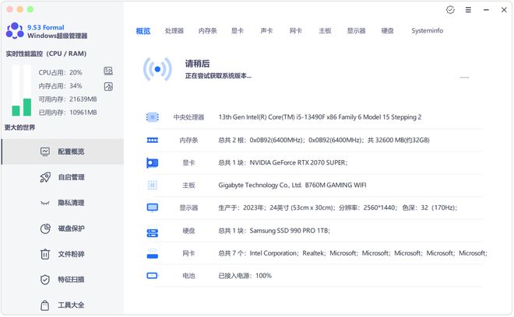
Task: Click the 32600 MB memory summary text
Action: tap(324, 140)
